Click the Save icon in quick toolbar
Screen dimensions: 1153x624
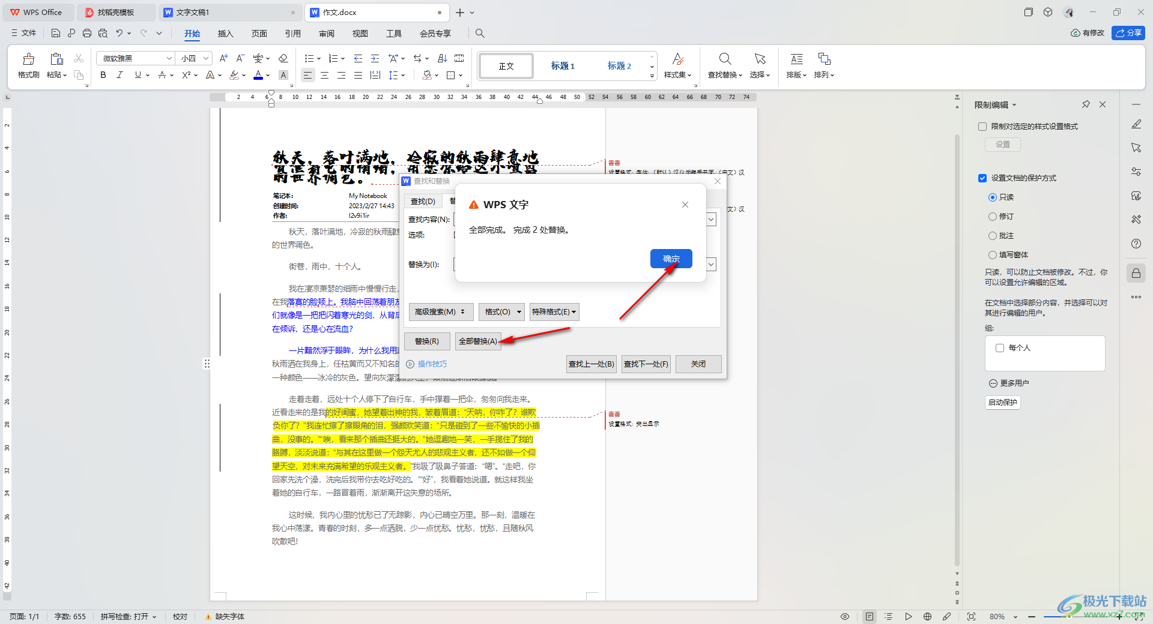pyautogui.click(x=56, y=33)
